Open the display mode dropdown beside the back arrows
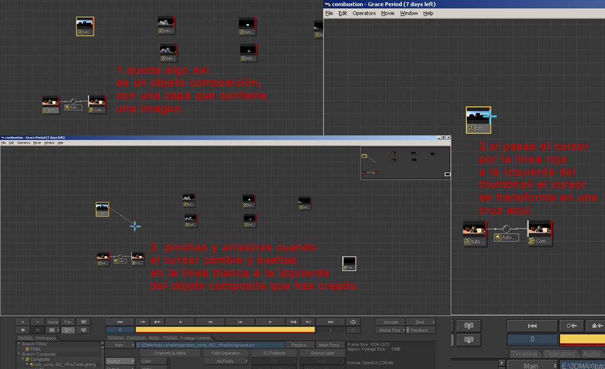Screen dimensions: 605x369 tap(53, 330)
